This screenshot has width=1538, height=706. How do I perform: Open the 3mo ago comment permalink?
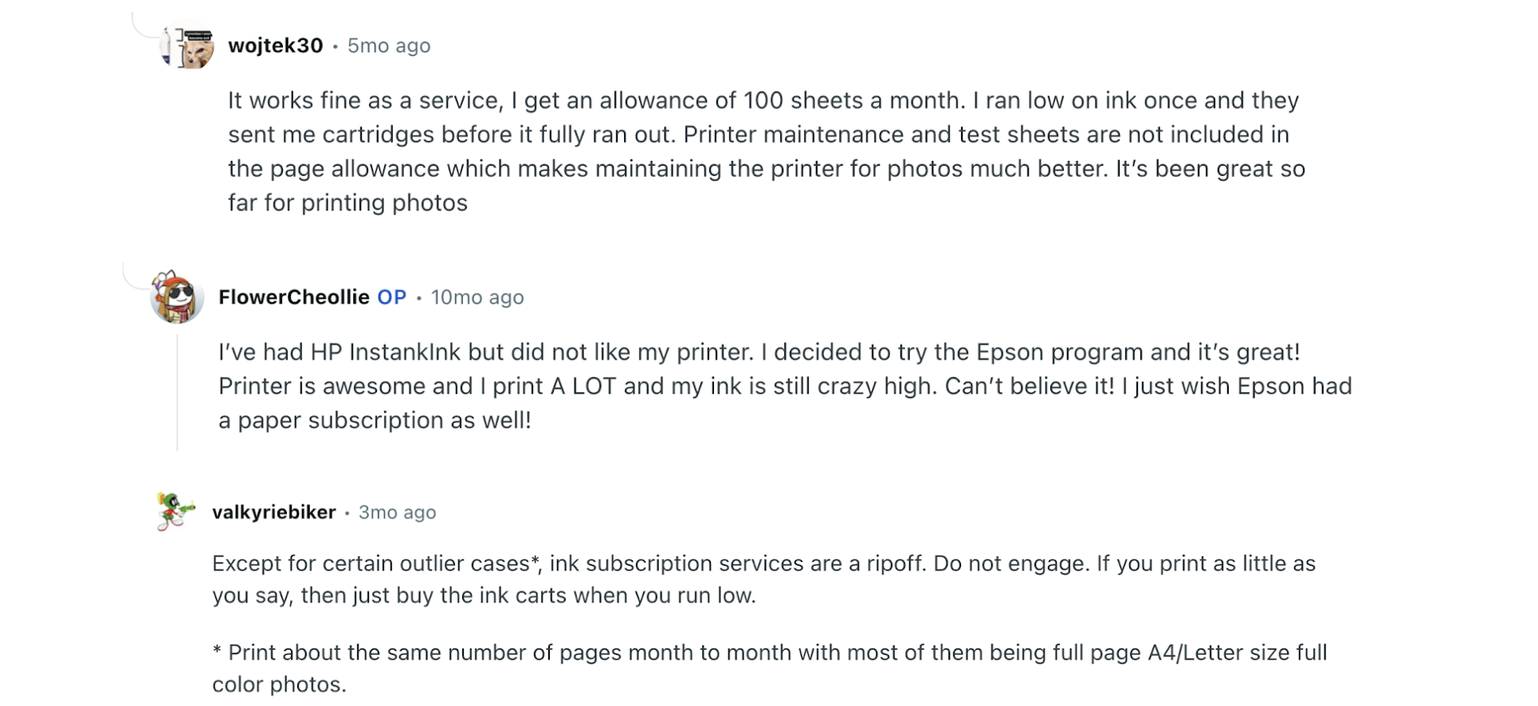397,512
